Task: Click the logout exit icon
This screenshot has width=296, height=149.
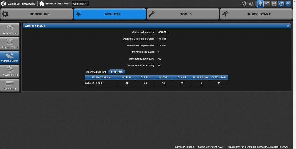Action: pos(288,4)
